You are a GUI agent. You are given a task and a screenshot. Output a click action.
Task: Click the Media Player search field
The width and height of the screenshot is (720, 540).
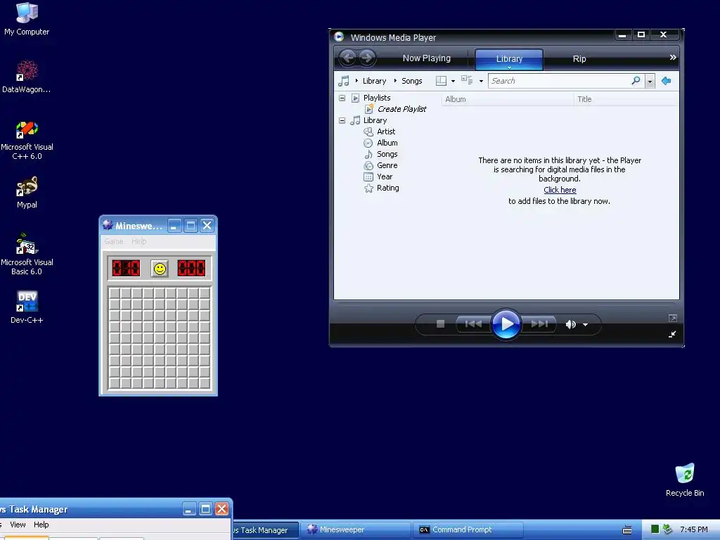(x=559, y=81)
